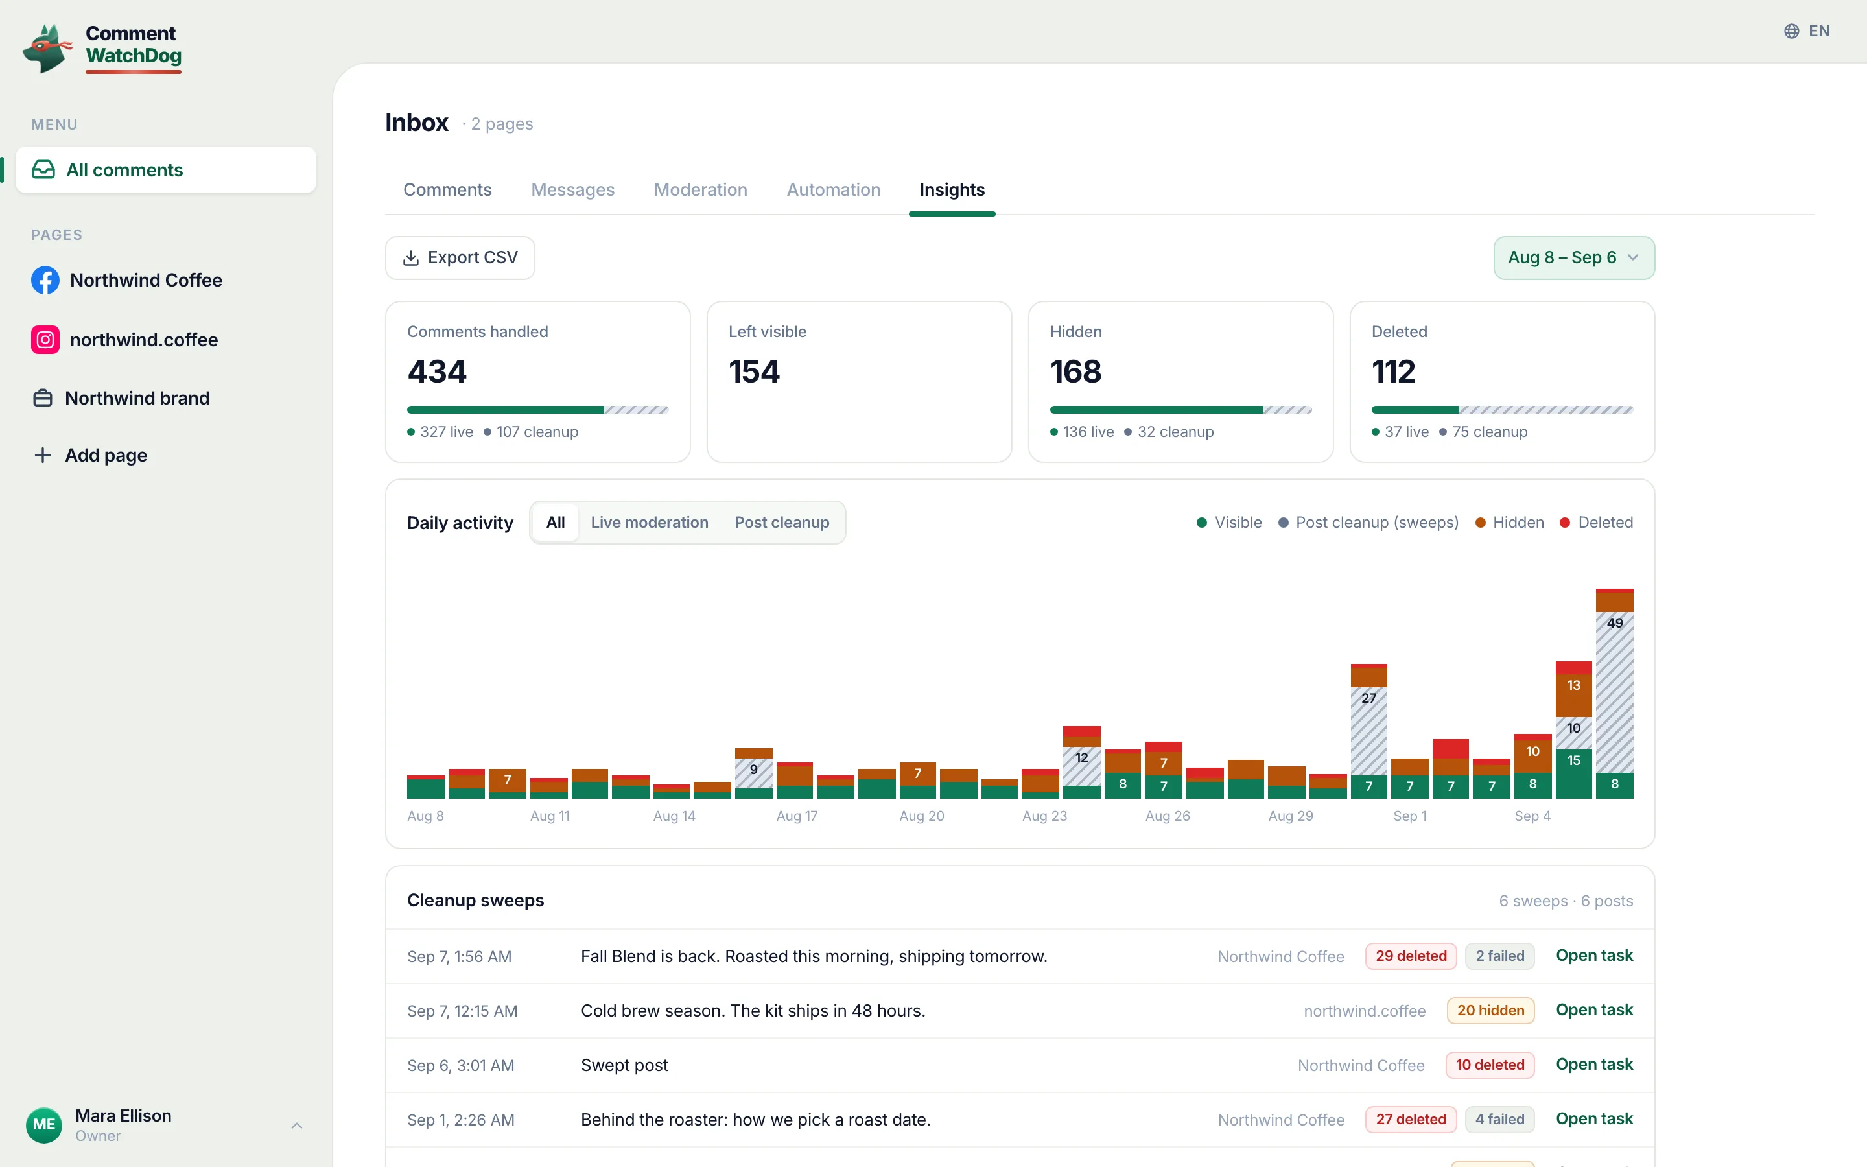The image size is (1867, 1167).
Task: Click the Deleted card progress bar
Action: coord(1502,410)
